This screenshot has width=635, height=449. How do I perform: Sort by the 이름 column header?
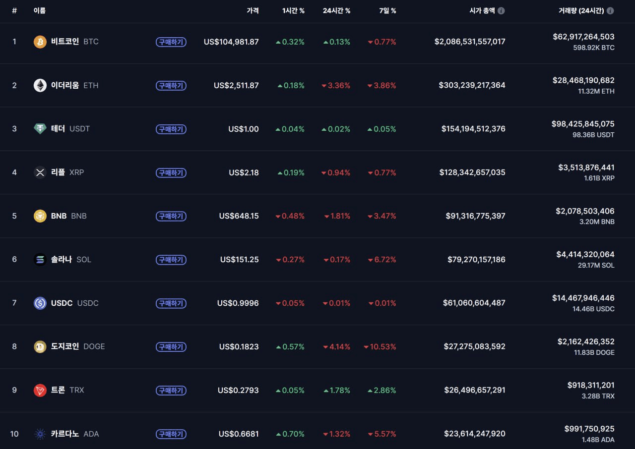tap(40, 10)
